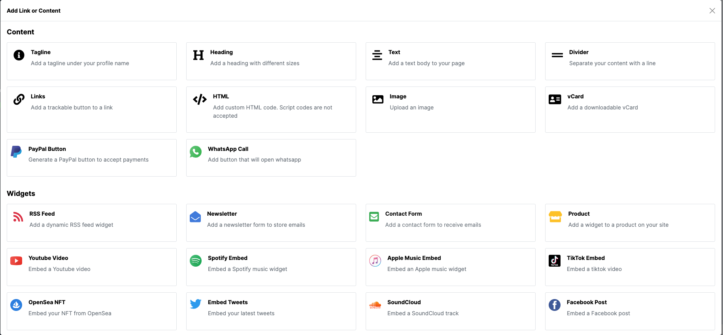
Task: Add a Text body block
Action: pyautogui.click(x=394, y=52)
